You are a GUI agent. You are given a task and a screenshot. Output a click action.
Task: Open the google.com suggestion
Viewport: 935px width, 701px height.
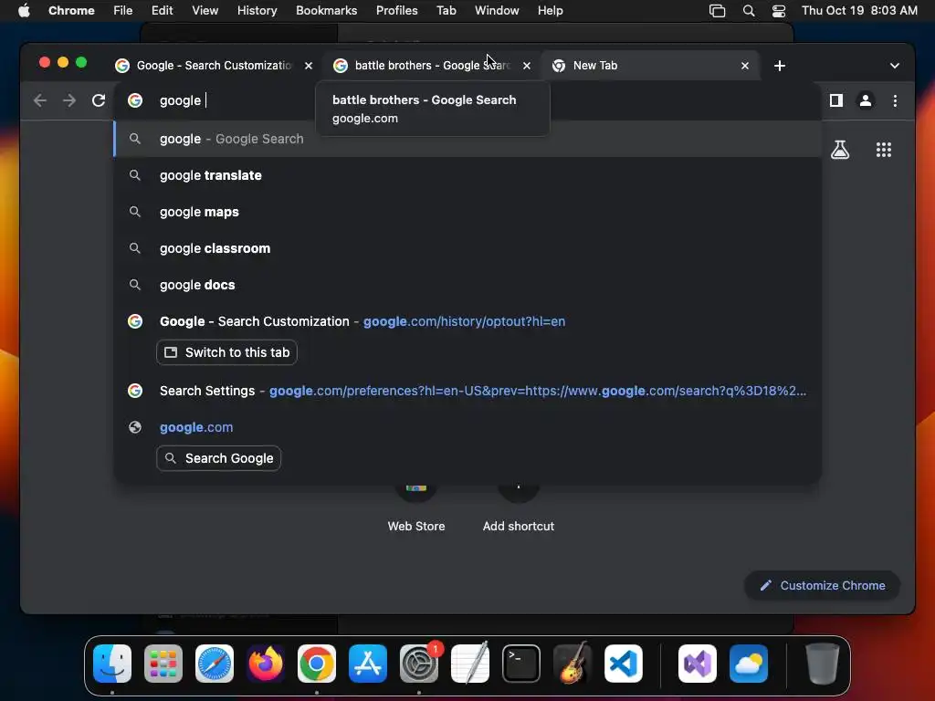click(x=467, y=427)
